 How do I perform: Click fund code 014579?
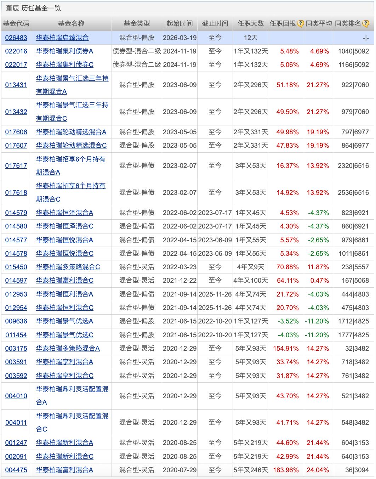[16, 213]
